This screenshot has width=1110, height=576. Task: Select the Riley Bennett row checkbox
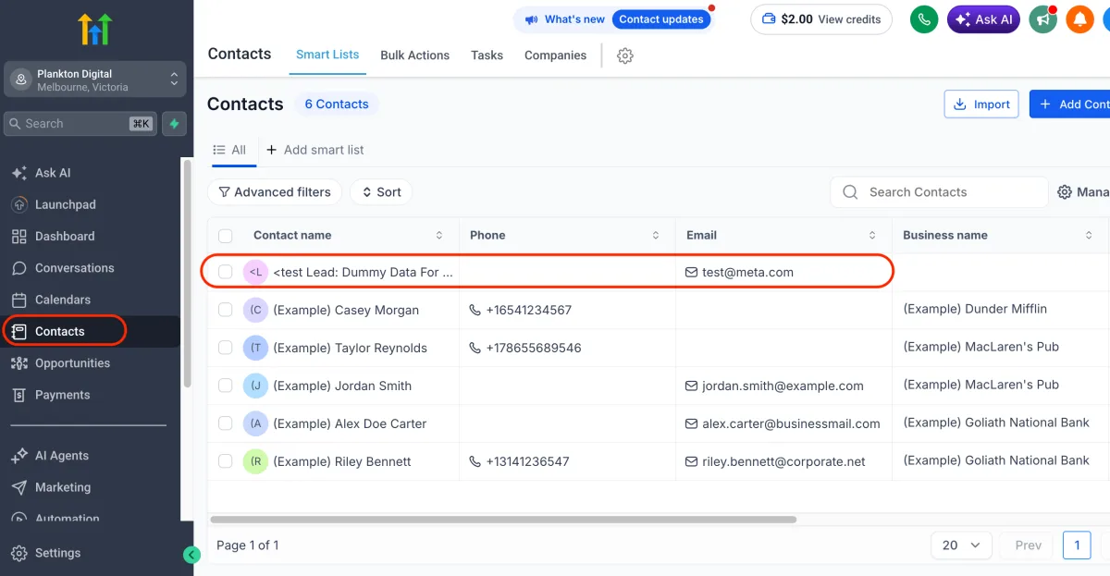(226, 461)
